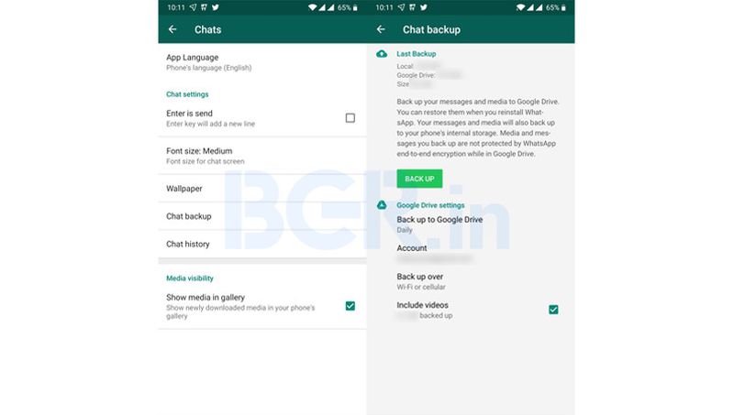
Task: Enable the Enter is send checkbox
Action: click(350, 118)
